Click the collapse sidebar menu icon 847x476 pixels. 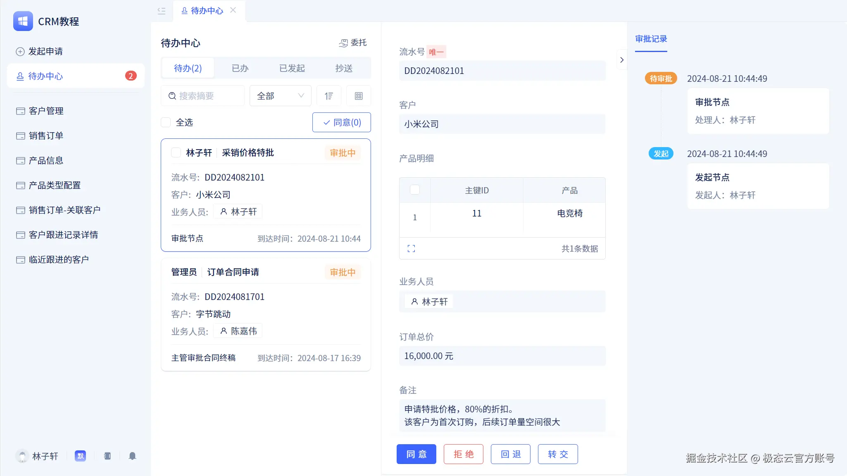click(x=162, y=11)
